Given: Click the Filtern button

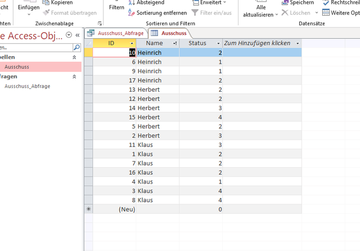Looking at the screenshot, I should click(x=116, y=7).
